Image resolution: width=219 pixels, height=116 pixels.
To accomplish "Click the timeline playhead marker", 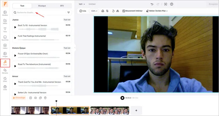I will [56, 101].
